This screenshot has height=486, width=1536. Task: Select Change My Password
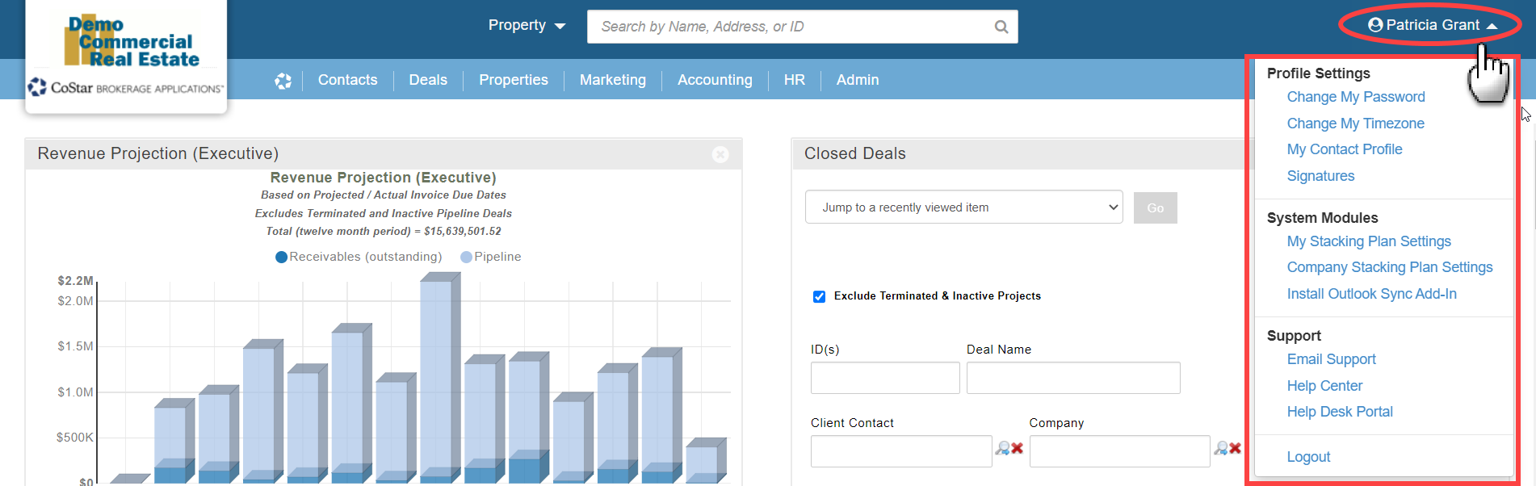(1356, 97)
